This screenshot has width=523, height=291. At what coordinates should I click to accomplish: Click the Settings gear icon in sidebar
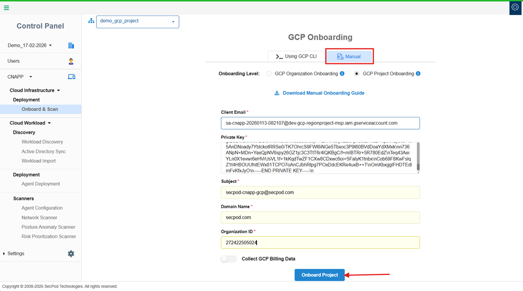(71, 254)
